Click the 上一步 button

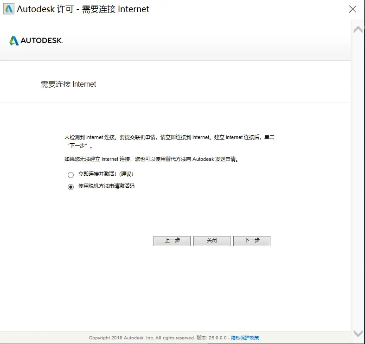pyautogui.click(x=172, y=241)
